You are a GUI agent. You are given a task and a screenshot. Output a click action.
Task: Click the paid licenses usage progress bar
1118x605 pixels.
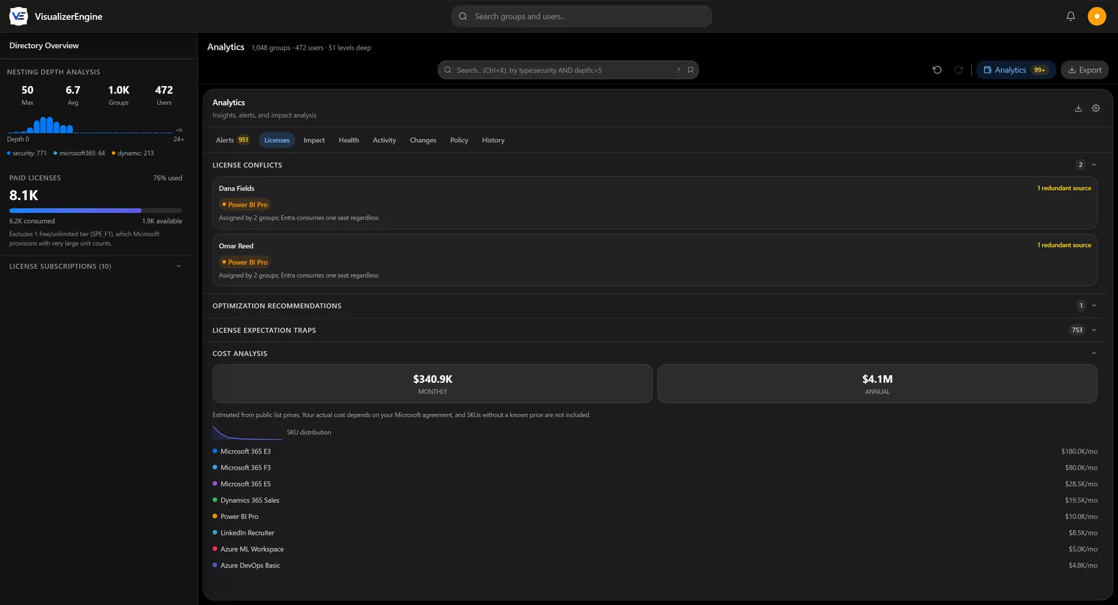(96, 210)
